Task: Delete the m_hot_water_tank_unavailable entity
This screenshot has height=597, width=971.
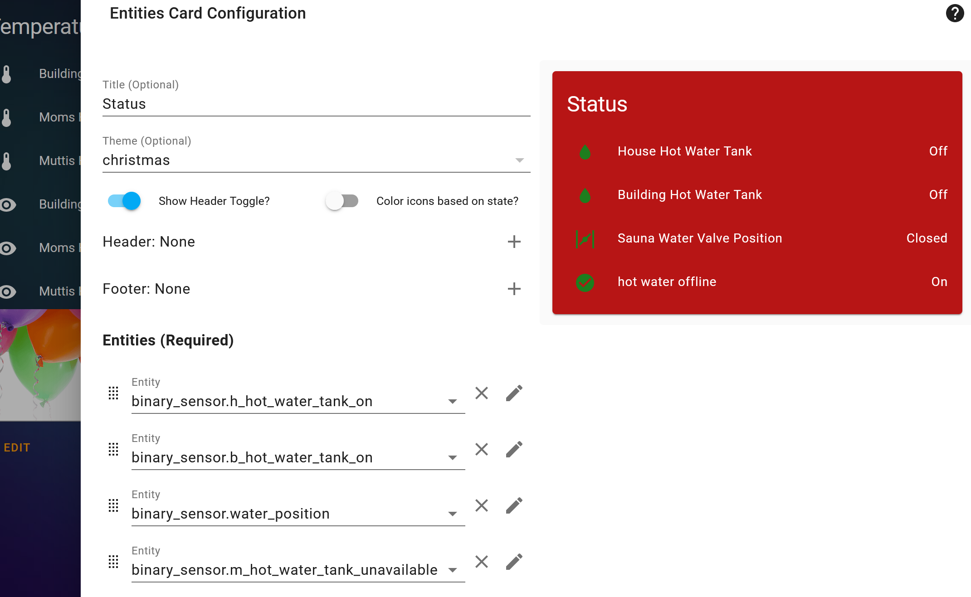Action: (x=482, y=562)
